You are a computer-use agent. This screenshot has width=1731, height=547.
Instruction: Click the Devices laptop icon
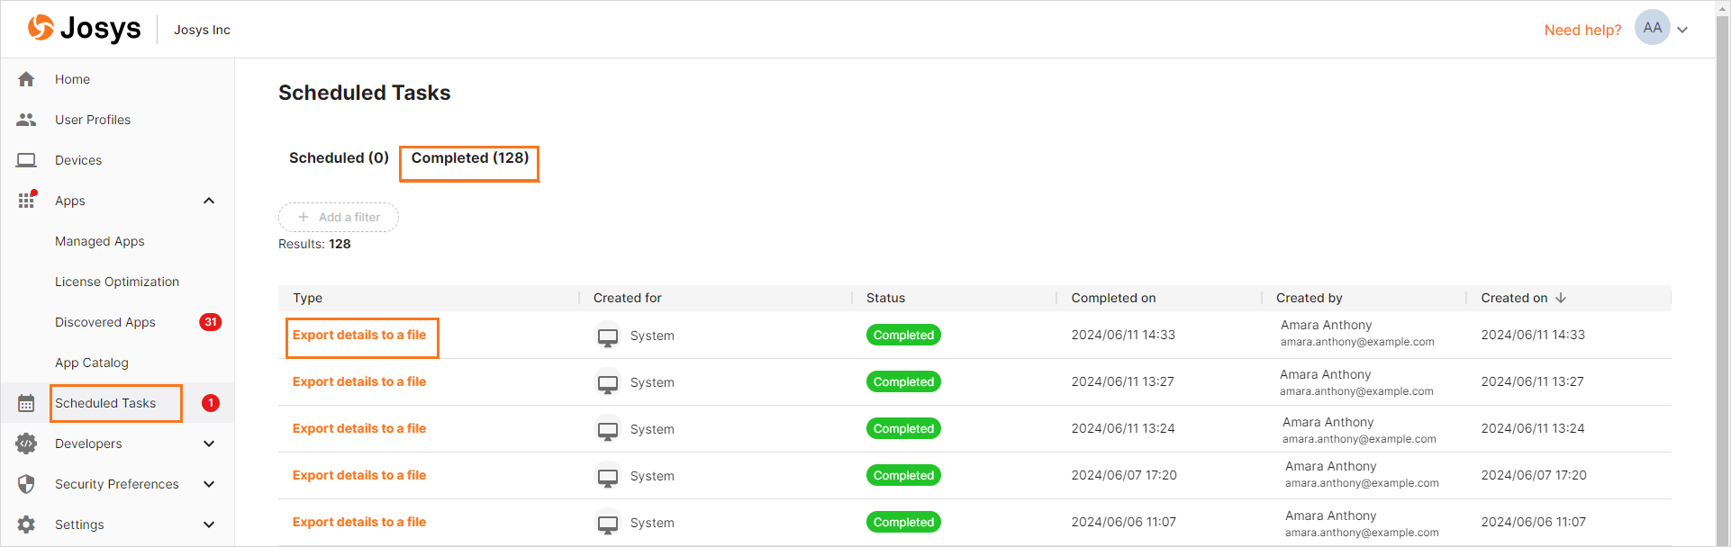coord(26,160)
